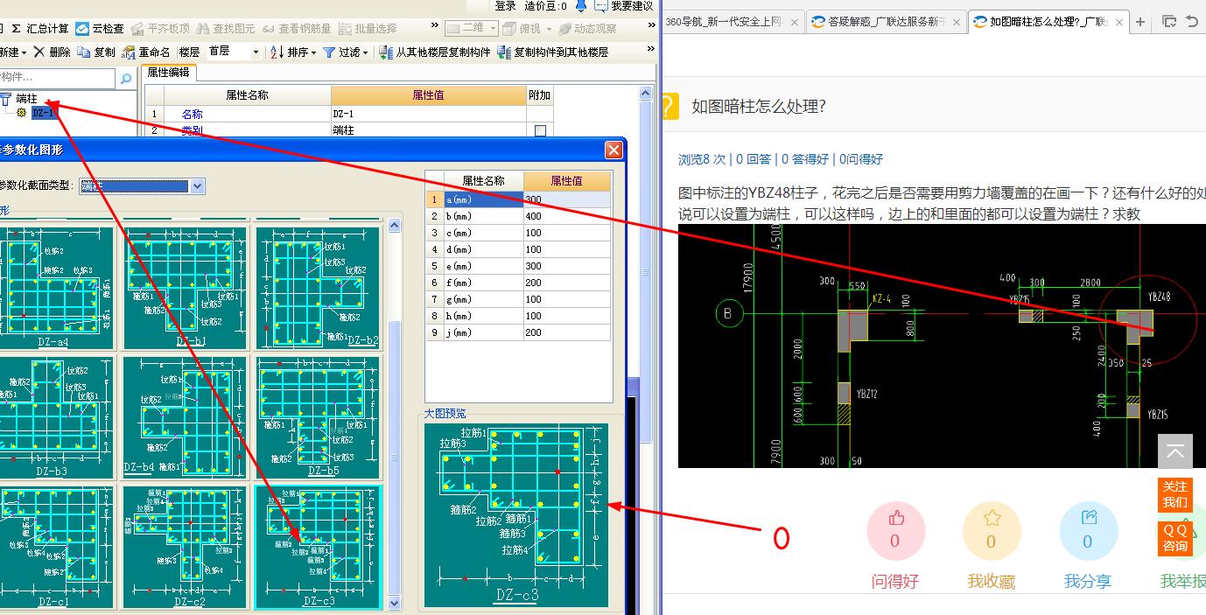Viewport: 1206px width, 615px height.
Task: Click the notification bell icon
Action: pyautogui.click(x=581, y=6)
